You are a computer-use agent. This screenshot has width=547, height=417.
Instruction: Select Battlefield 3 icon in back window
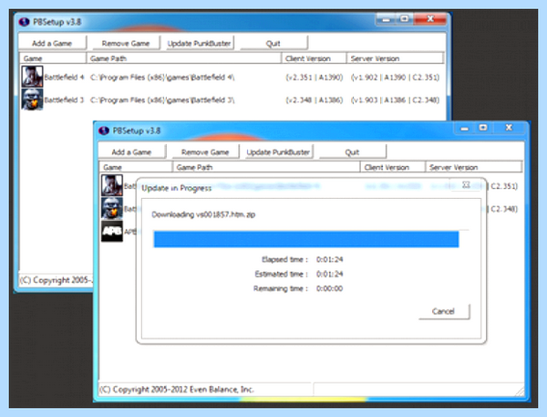tap(32, 99)
